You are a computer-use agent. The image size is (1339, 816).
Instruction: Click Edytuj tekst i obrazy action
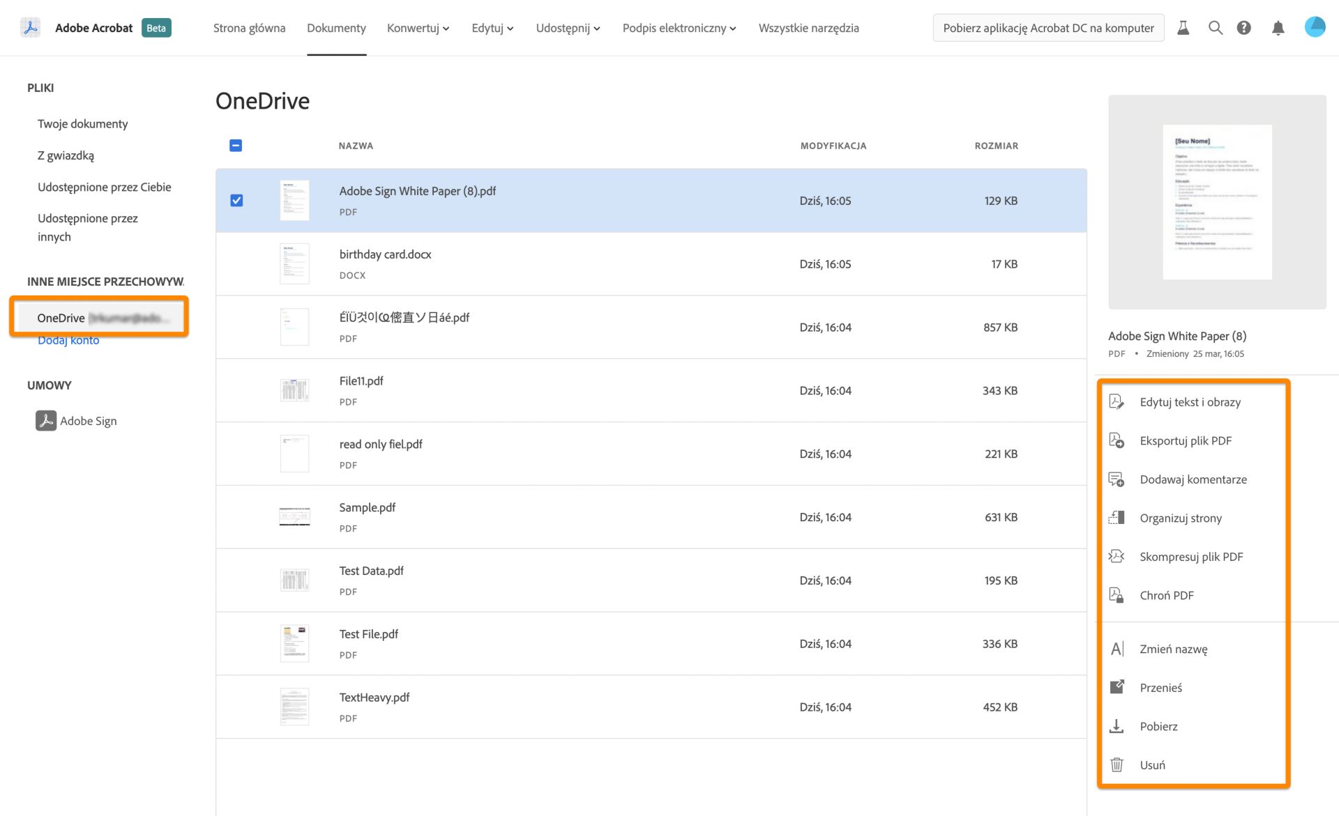point(1190,402)
